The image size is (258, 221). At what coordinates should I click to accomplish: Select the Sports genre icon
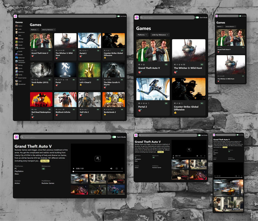[17, 68]
